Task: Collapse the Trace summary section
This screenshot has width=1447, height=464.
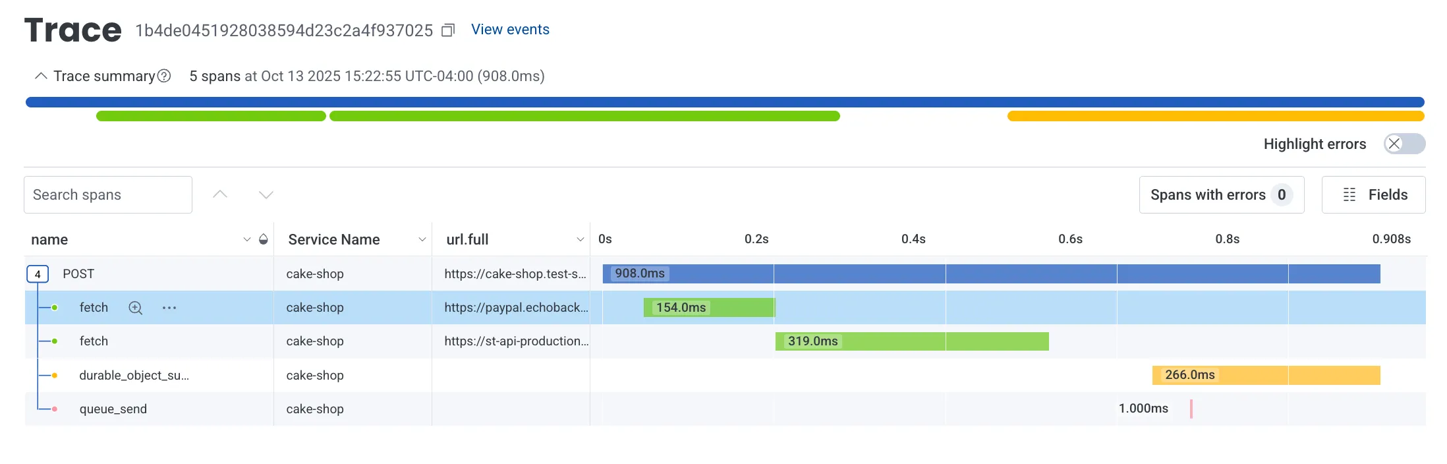Action: 41,76
